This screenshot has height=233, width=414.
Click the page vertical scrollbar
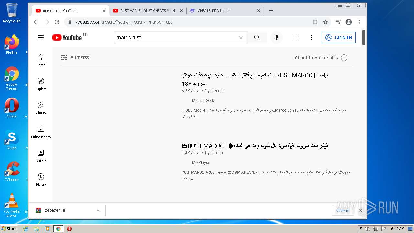364,38
